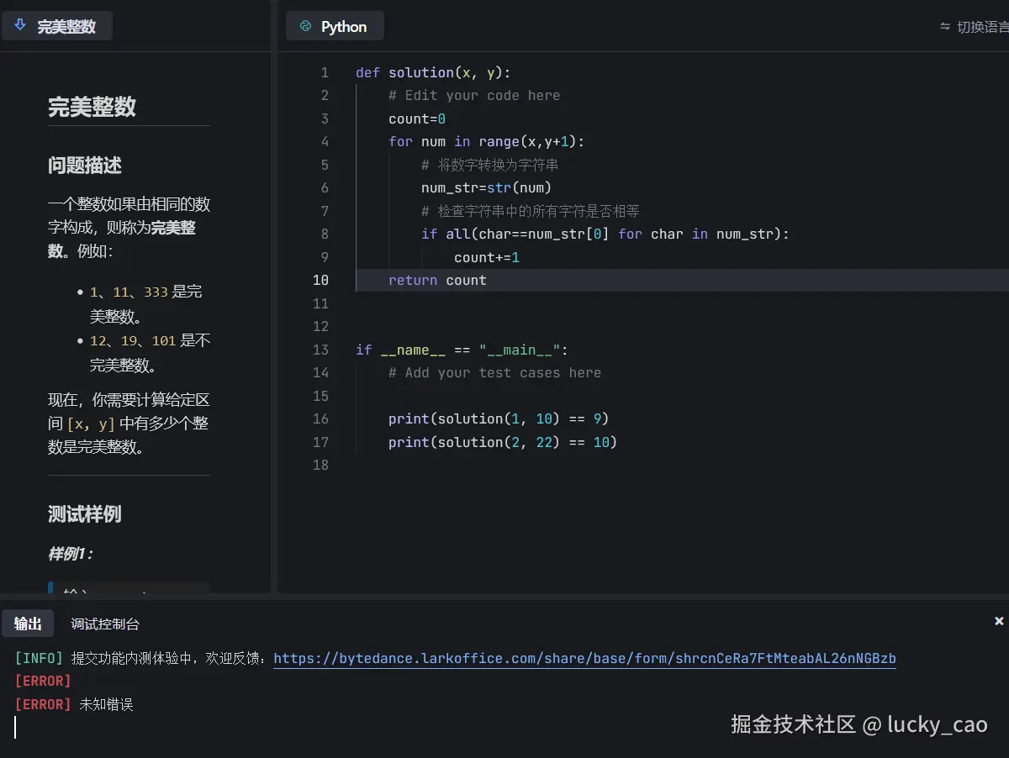
Task: Switch to the 调试控制台 tab
Action: [x=105, y=624]
